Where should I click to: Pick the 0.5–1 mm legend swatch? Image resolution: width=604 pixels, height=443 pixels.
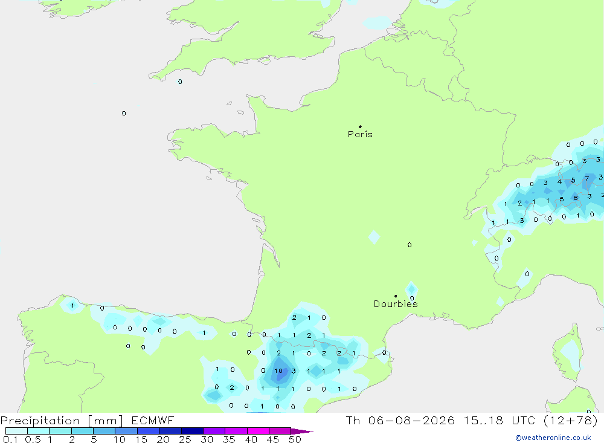(39, 431)
